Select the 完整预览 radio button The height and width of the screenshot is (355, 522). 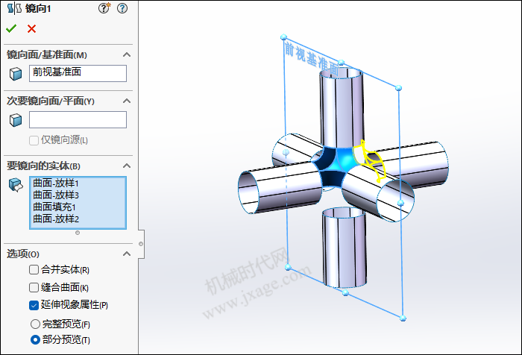pos(35,324)
